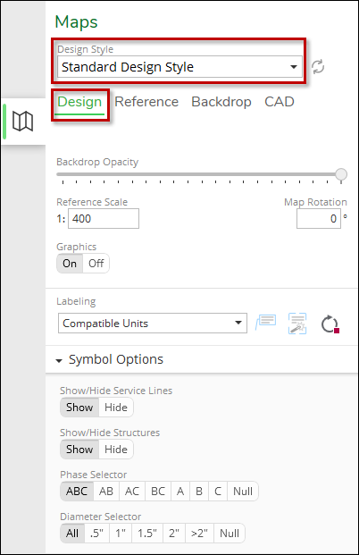Turn Graphics Off

[x=96, y=264]
